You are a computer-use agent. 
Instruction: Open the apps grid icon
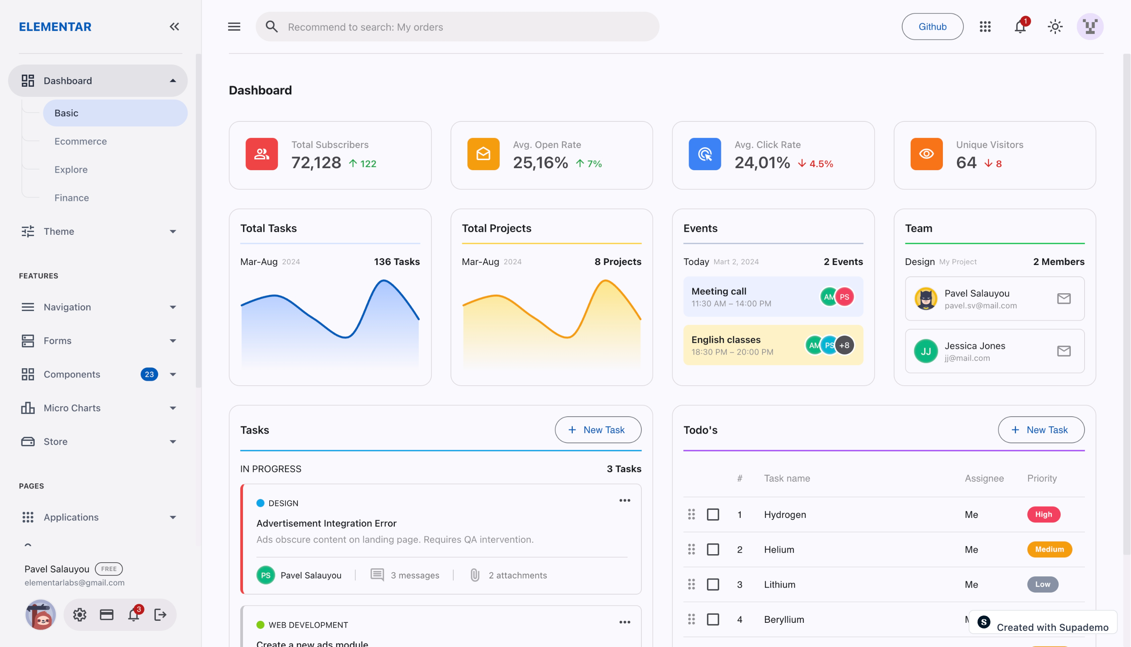(x=985, y=27)
